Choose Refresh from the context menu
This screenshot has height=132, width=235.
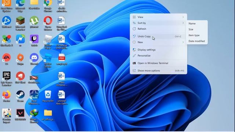point(158,29)
